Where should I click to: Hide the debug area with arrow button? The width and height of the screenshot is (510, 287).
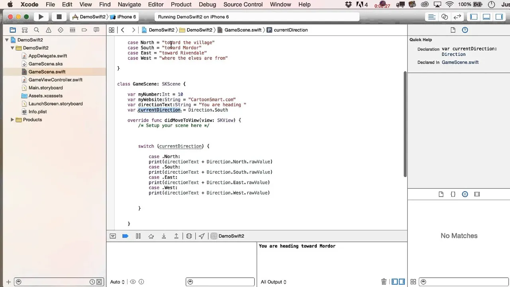[113, 236]
